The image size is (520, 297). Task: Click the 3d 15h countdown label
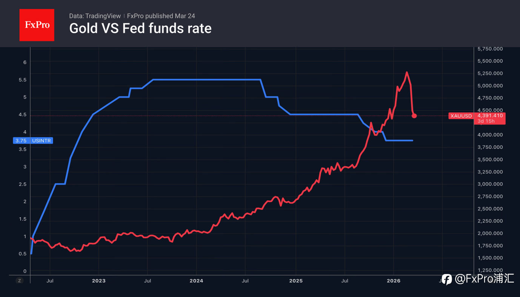tap(485, 121)
